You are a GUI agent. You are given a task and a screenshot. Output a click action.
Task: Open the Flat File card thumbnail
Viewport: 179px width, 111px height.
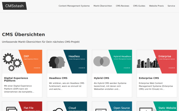click(22, 106)
